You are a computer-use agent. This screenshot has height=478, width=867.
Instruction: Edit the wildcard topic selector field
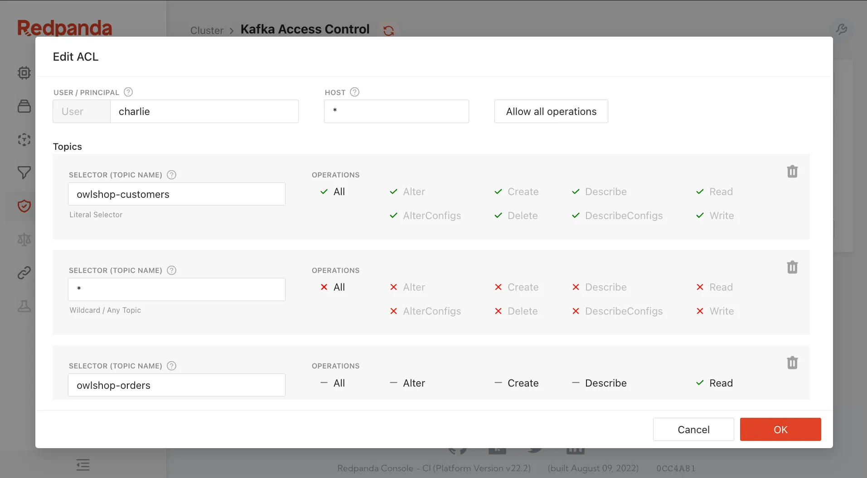click(177, 289)
